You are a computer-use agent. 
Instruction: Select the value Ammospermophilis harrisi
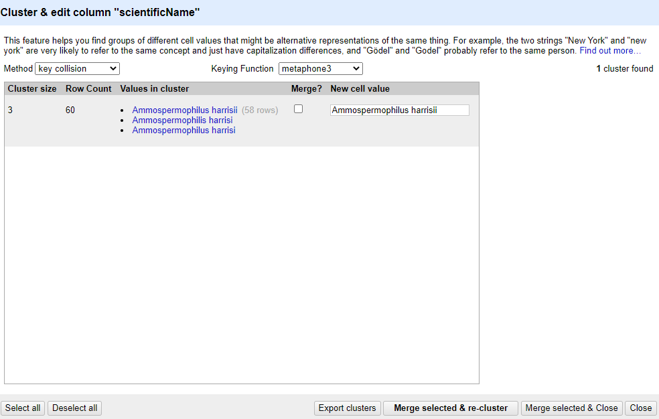182,120
